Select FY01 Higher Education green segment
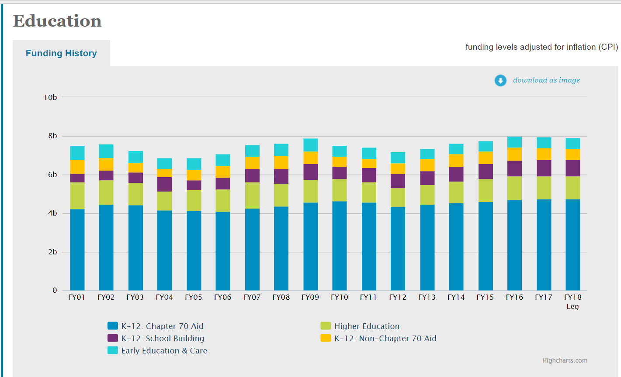Viewport: 621px width, 377px height. 77,196
